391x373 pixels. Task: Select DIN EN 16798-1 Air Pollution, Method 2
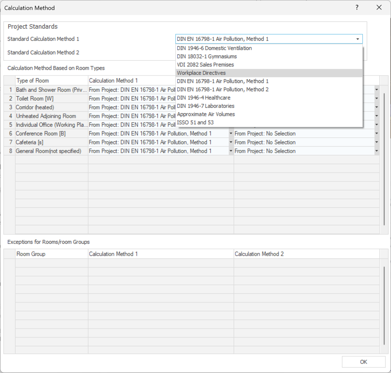point(223,90)
